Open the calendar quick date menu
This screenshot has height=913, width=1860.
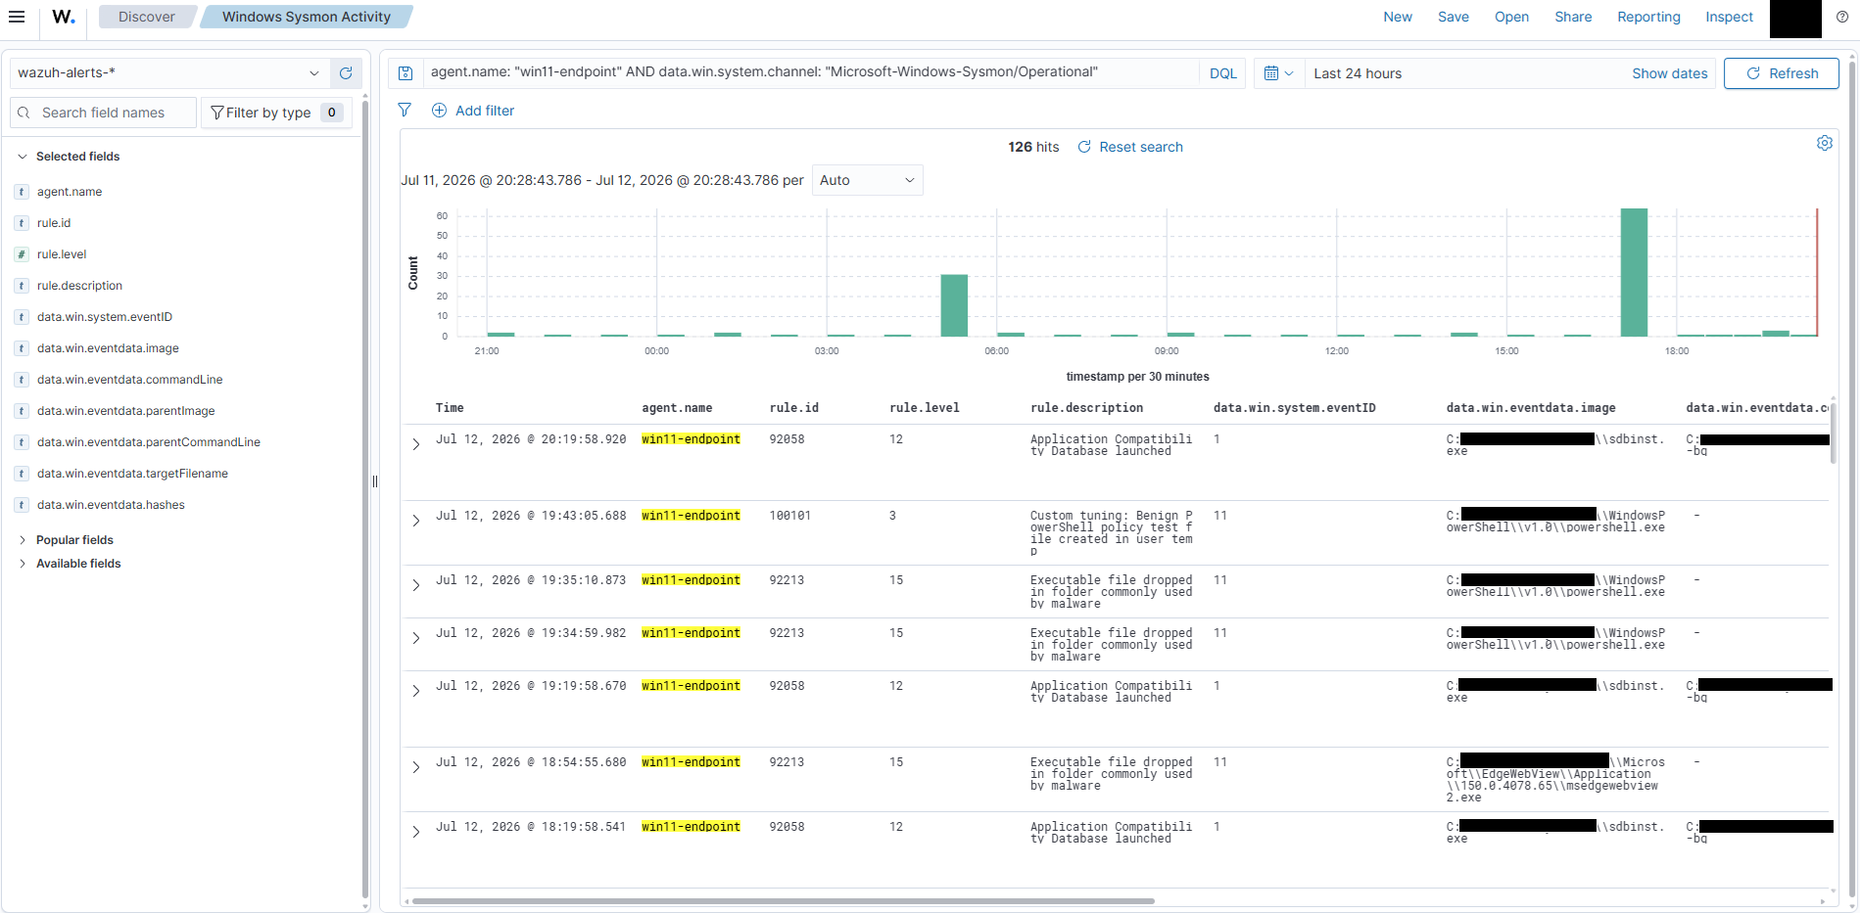tap(1279, 73)
